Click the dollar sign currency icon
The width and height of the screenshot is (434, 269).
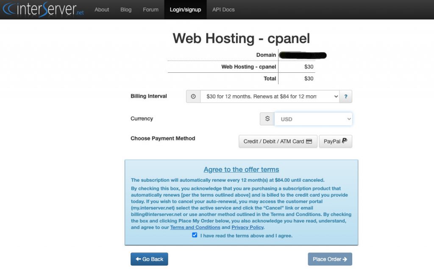pos(267,119)
